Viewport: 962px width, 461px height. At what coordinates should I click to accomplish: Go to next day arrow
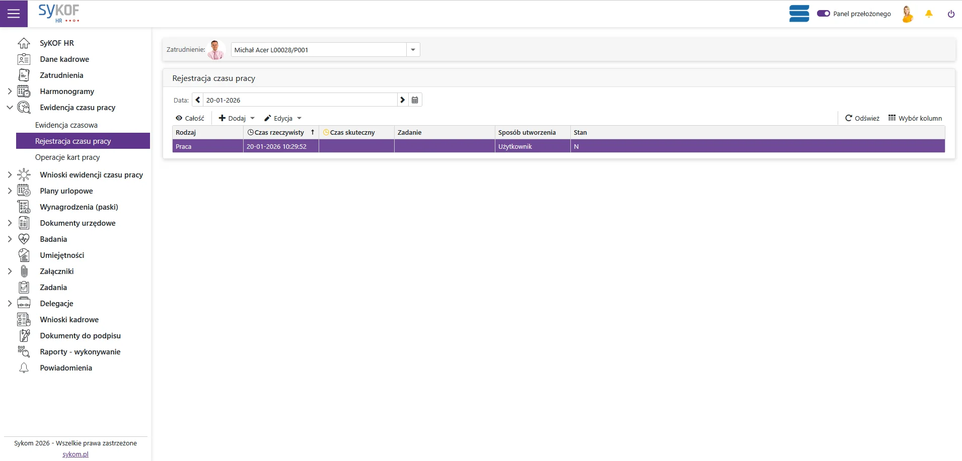(x=402, y=100)
